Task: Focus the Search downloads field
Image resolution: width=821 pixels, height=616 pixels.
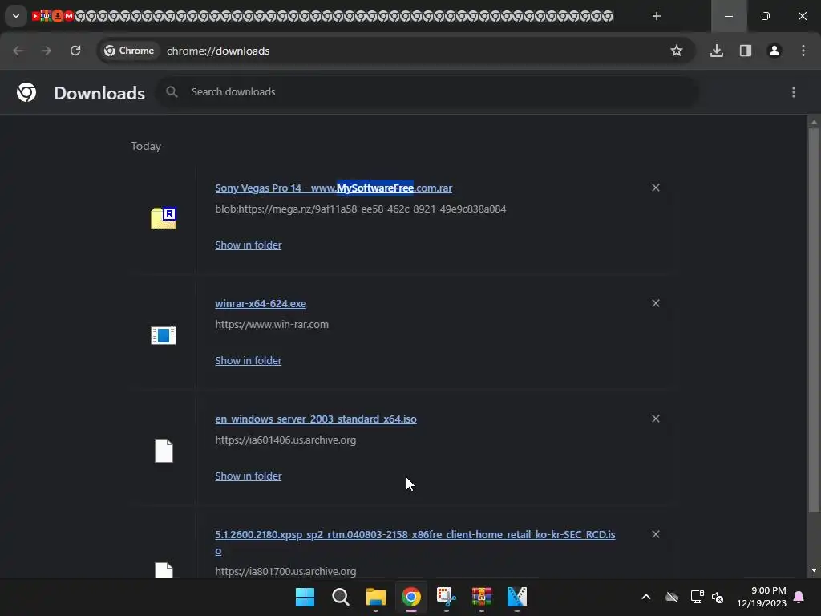Action: 427,91
